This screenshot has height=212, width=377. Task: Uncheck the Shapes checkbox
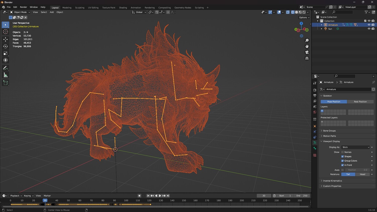click(342, 156)
